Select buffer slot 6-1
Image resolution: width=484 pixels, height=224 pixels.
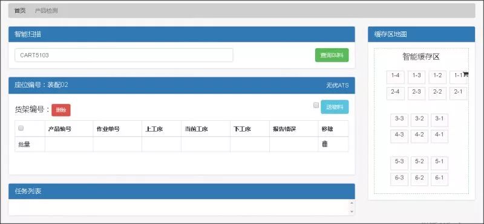(439, 179)
